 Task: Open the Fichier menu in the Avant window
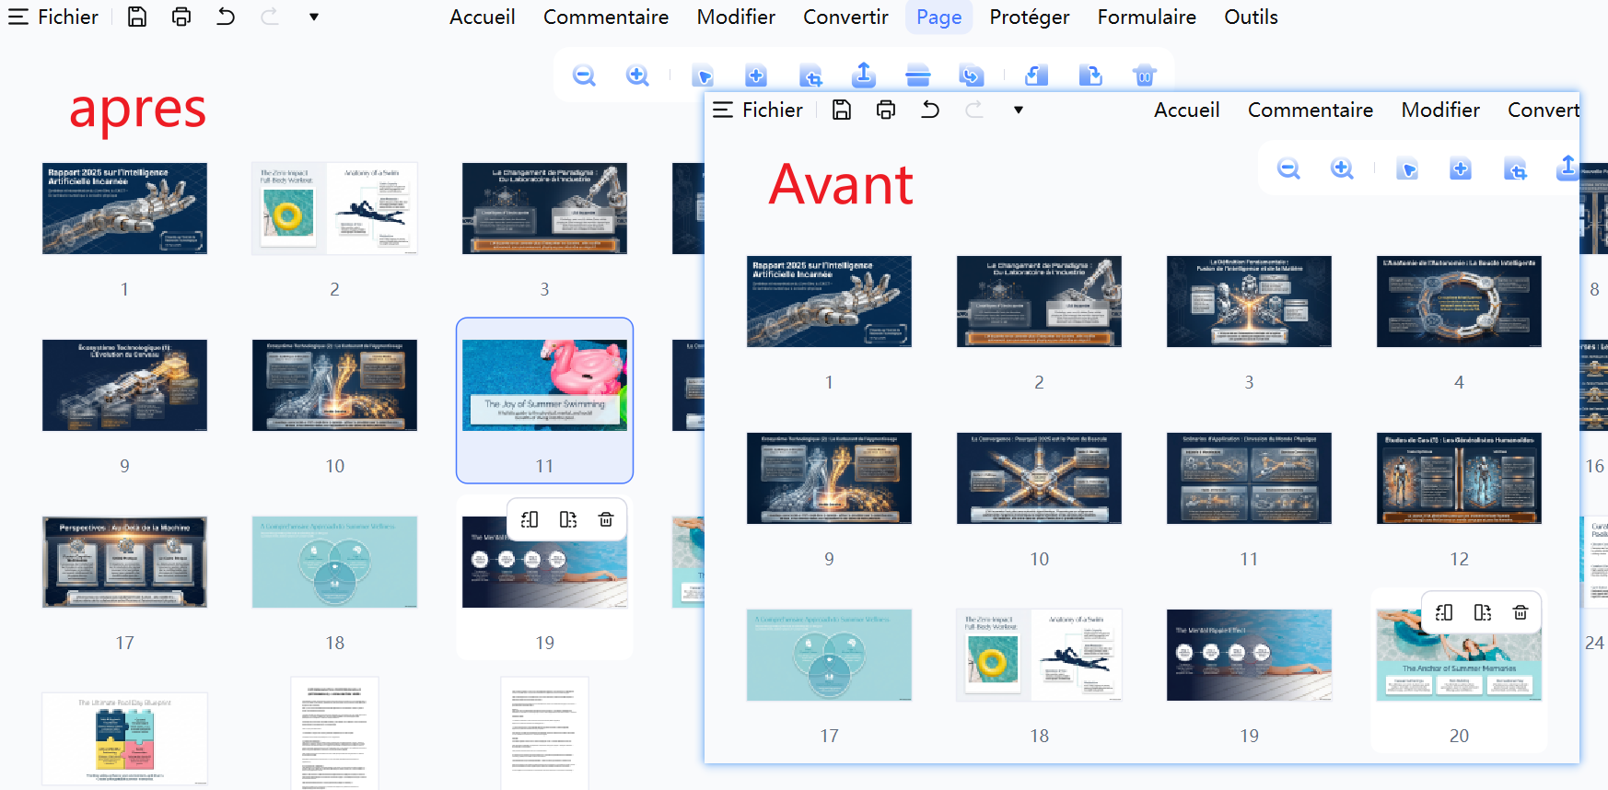tap(758, 110)
